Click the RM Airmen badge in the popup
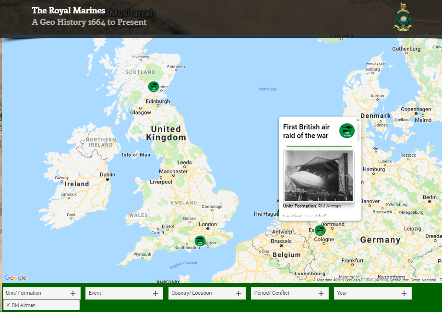 (x=346, y=131)
